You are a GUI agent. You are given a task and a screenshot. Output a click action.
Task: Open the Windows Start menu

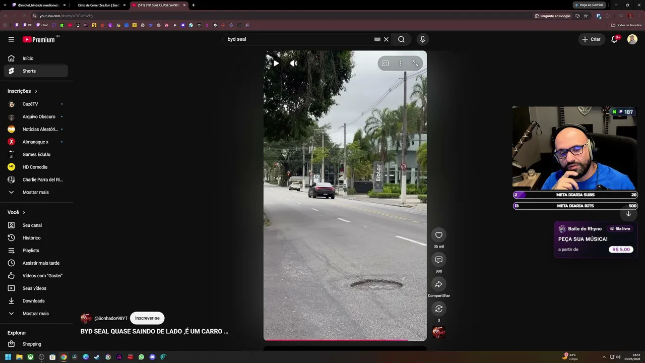click(8, 357)
